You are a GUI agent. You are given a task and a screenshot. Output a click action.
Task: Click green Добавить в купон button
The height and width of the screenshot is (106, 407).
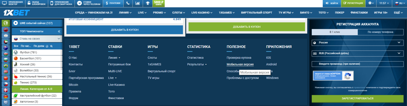tap(247, 27)
